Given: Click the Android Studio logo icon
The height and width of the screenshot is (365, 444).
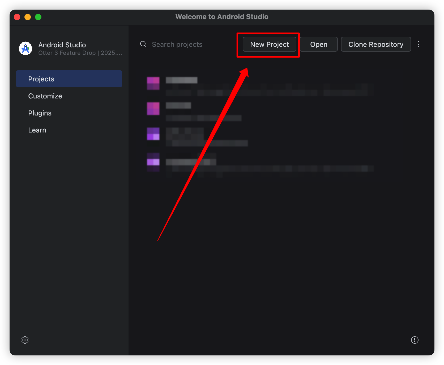Looking at the screenshot, I should point(25,48).
